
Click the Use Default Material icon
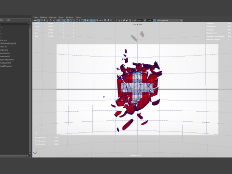(88, 20)
